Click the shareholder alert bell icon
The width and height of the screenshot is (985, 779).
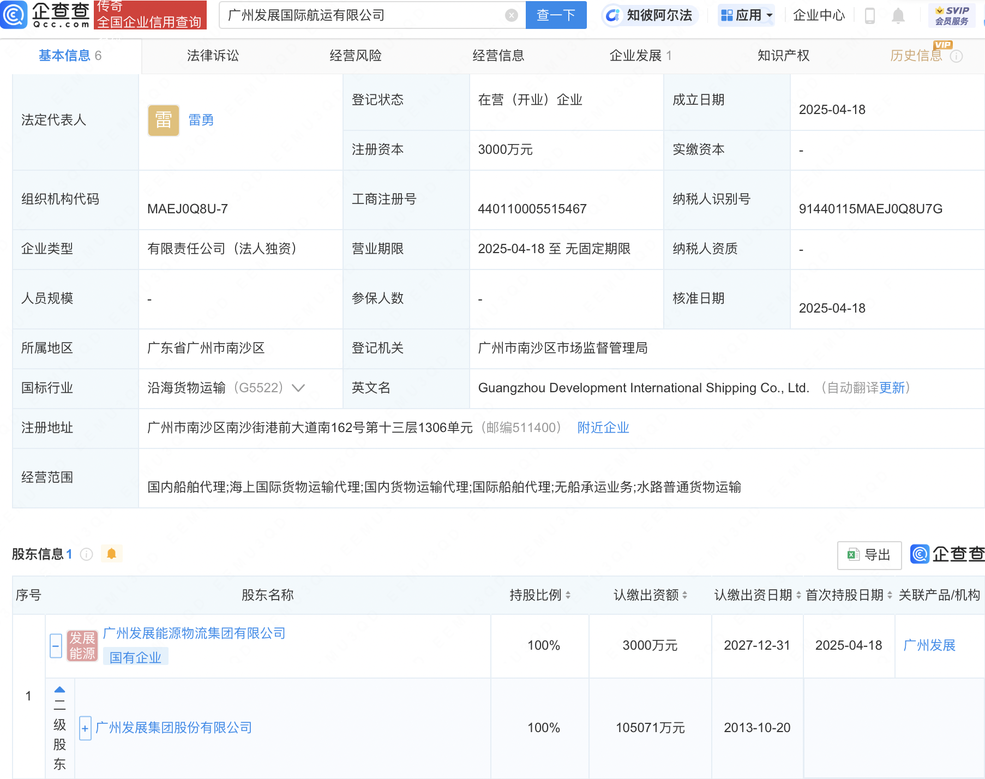pos(112,554)
